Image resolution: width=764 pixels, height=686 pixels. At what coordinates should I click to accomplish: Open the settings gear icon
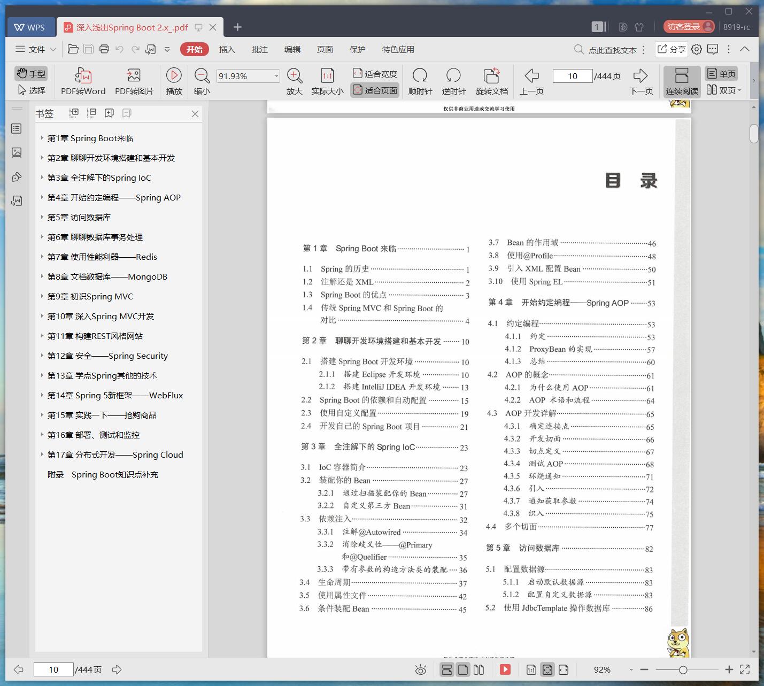tap(696, 49)
